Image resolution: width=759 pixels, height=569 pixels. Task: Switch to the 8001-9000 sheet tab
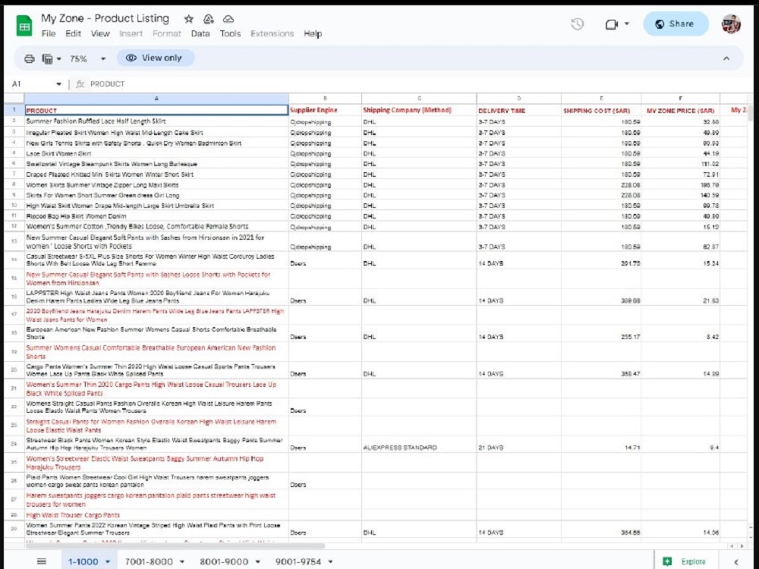(224, 561)
